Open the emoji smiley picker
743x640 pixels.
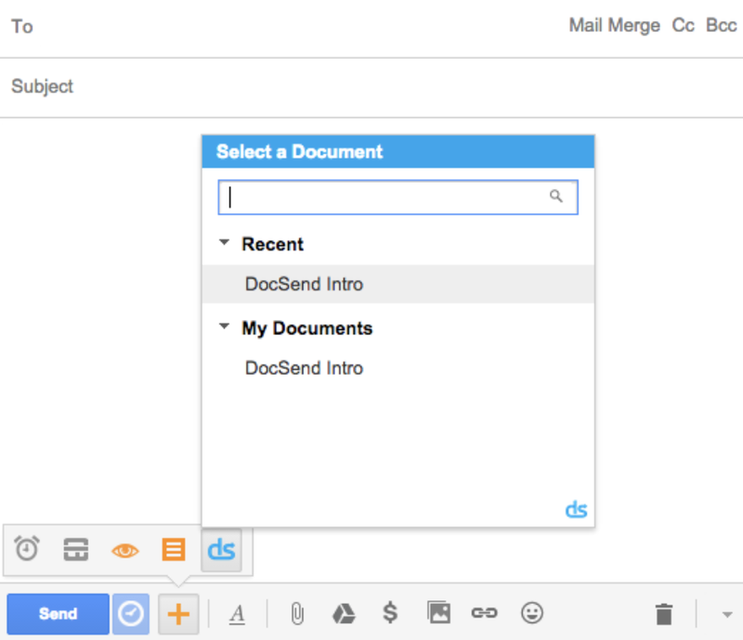tap(531, 613)
